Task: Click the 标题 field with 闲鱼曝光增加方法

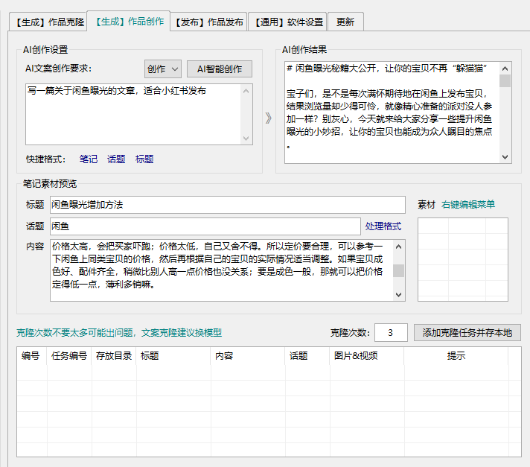Action: 228,205
